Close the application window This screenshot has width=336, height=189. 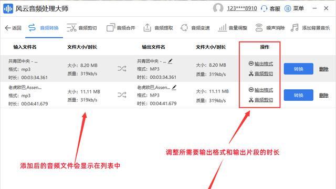[x=326, y=8]
